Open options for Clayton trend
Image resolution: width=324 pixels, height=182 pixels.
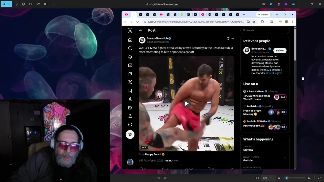pyautogui.click(x=285, y=147)
